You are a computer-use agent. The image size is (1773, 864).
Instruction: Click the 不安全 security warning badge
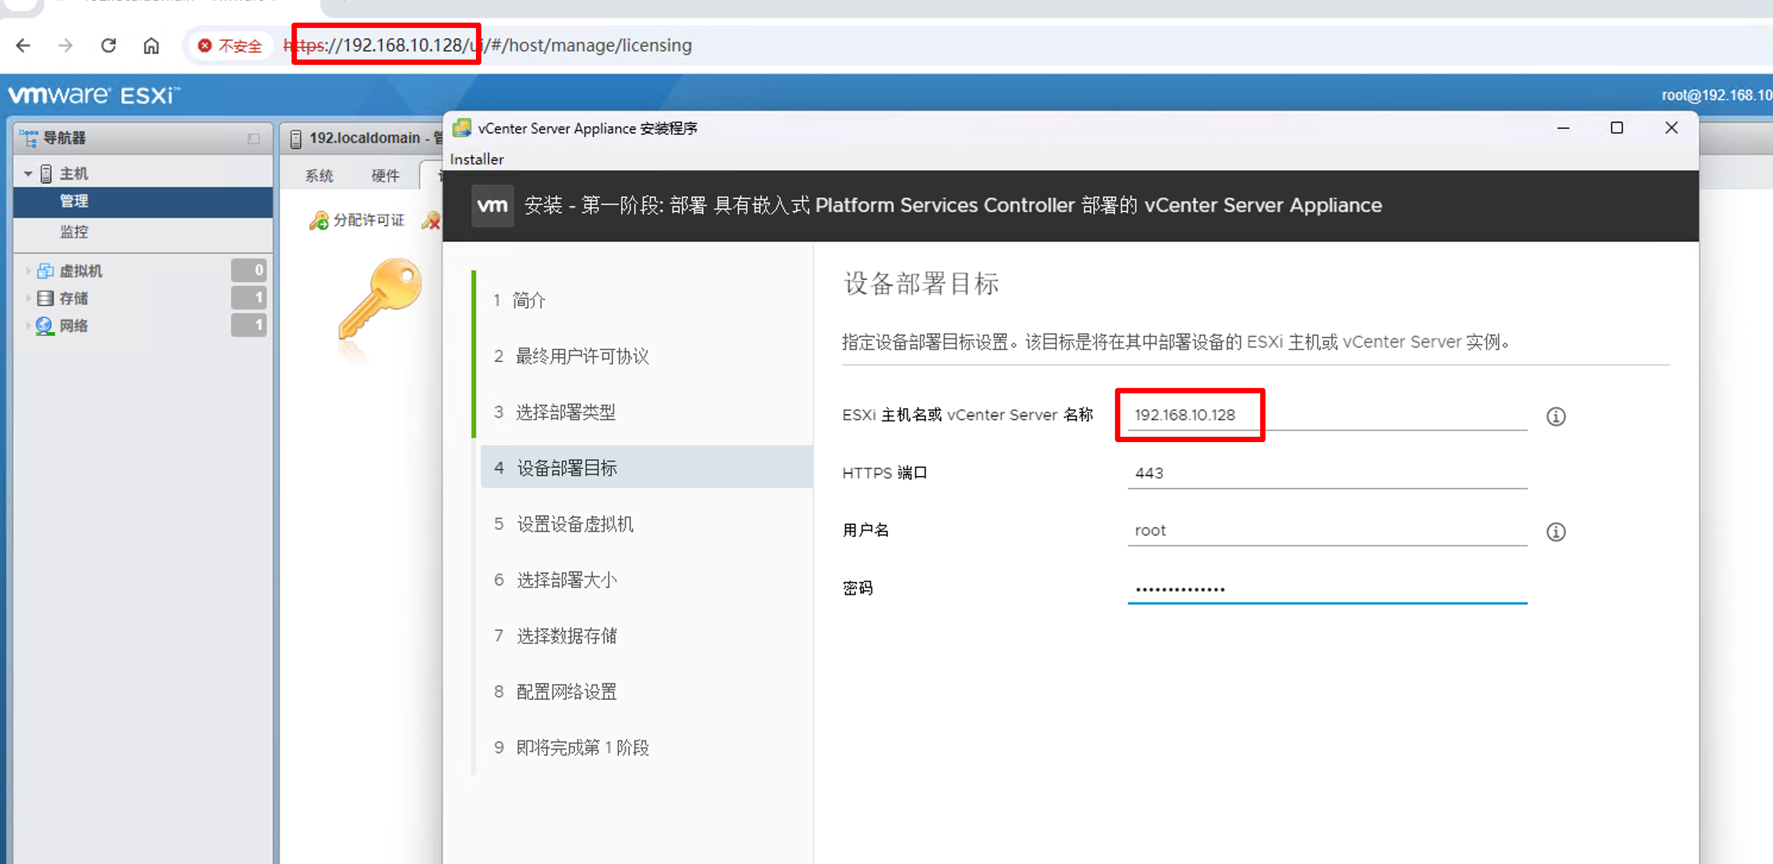(230, 45)
